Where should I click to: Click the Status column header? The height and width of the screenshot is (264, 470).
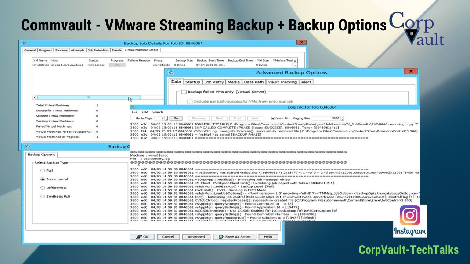pos(93,60)
